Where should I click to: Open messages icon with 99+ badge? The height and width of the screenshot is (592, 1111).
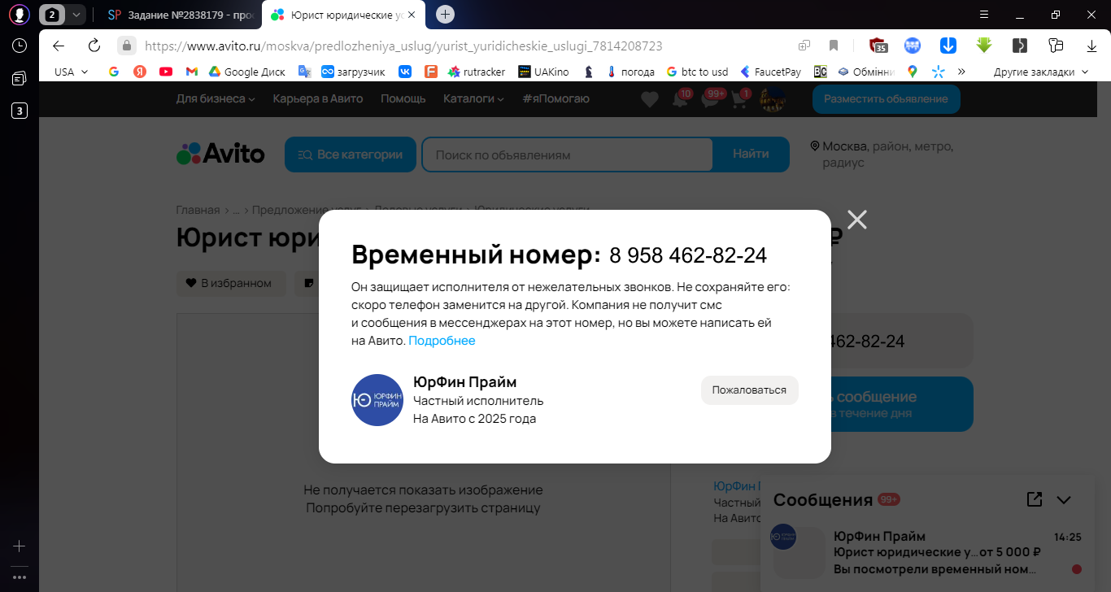coord(712,98)
